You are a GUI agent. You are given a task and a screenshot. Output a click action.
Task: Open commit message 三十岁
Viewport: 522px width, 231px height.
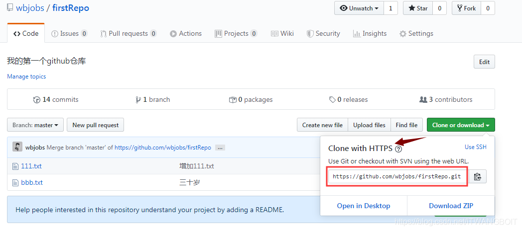pyautogui.click(x=189, y=182)
